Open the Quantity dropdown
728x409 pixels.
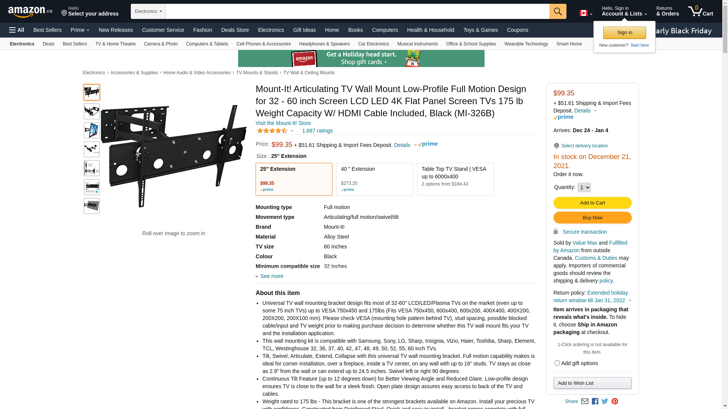click(584, 187)
